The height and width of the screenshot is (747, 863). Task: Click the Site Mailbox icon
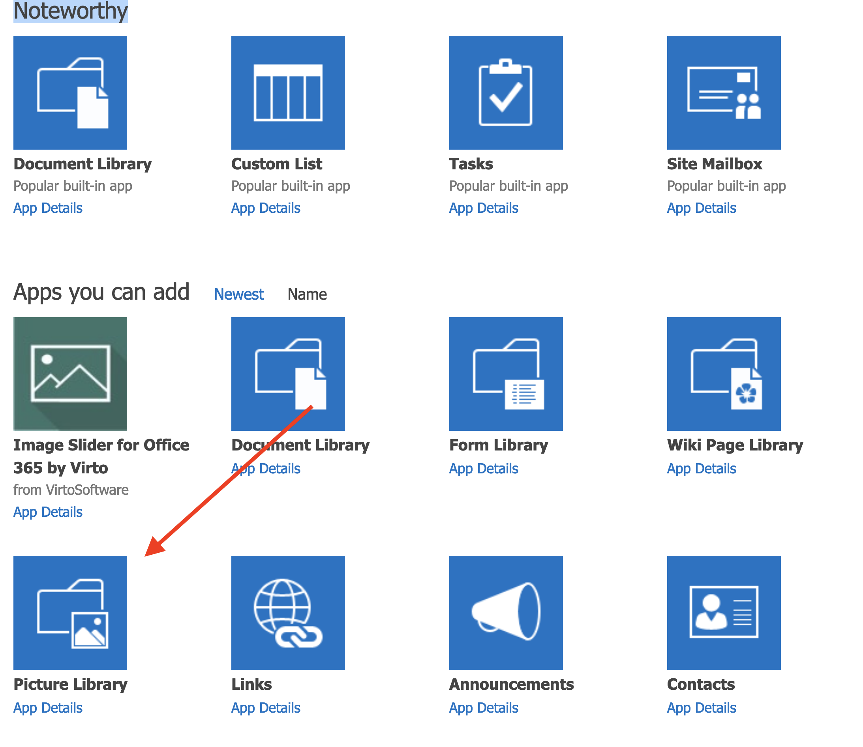[x=723, y=92]
